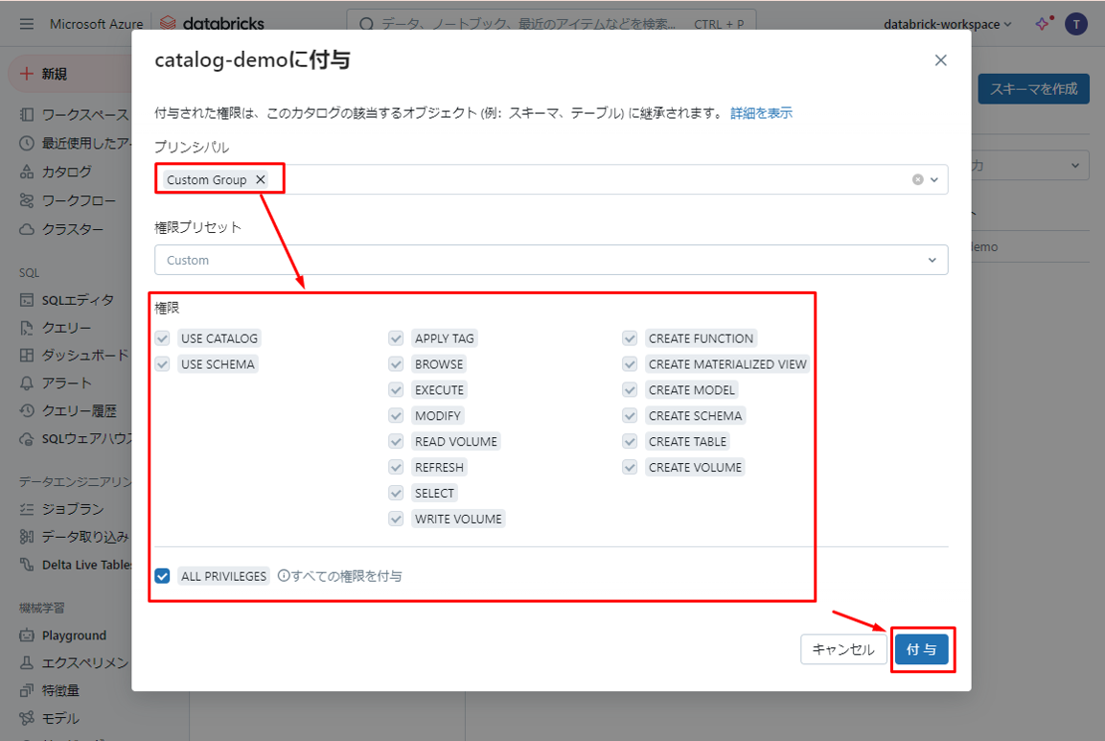
Task: Open the 詳細を表示 details link
Action: click(761, 113)
